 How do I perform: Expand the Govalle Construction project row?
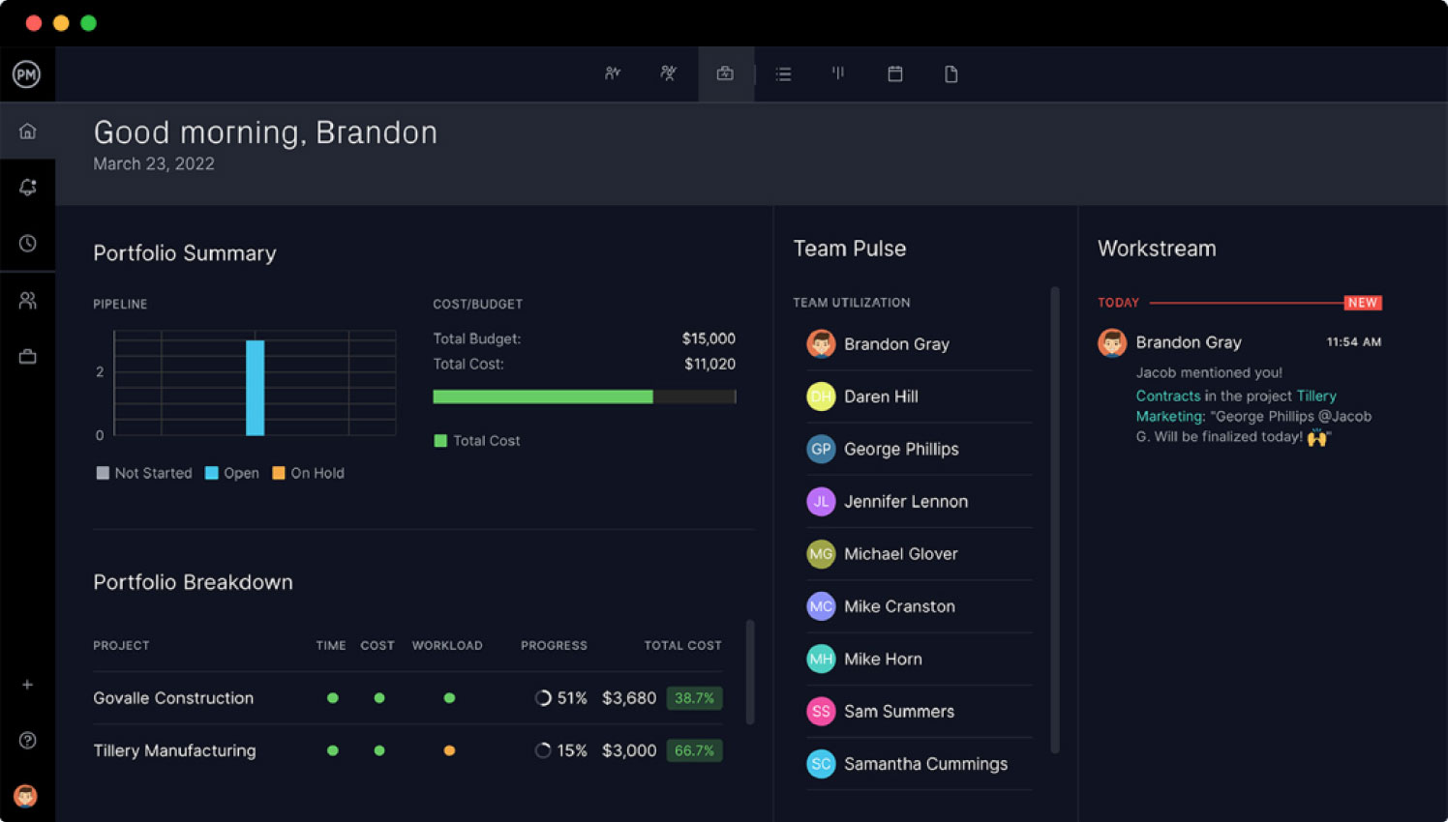173,697
